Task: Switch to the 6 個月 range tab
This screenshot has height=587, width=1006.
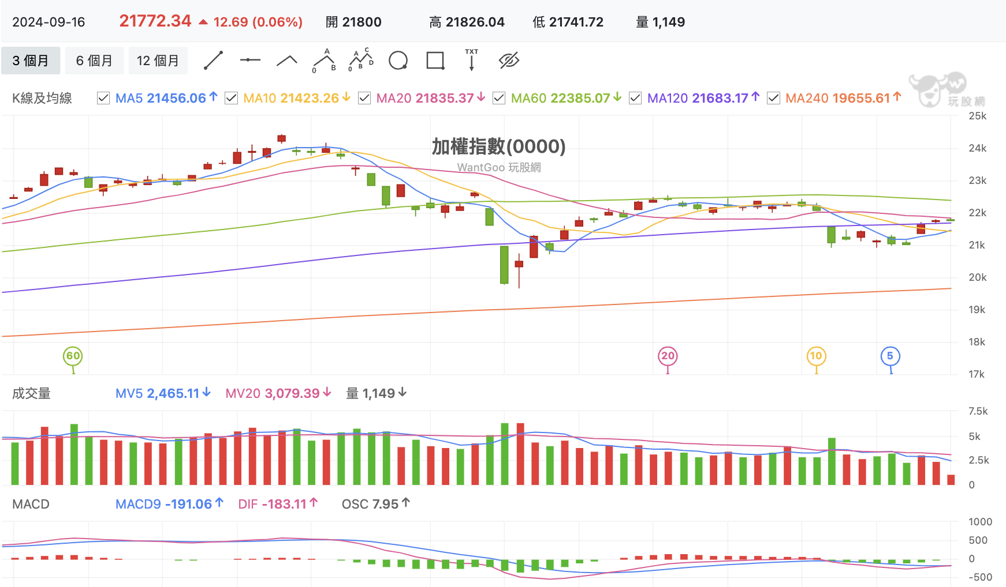Action: pyautogui.click(x=94, y=61)
